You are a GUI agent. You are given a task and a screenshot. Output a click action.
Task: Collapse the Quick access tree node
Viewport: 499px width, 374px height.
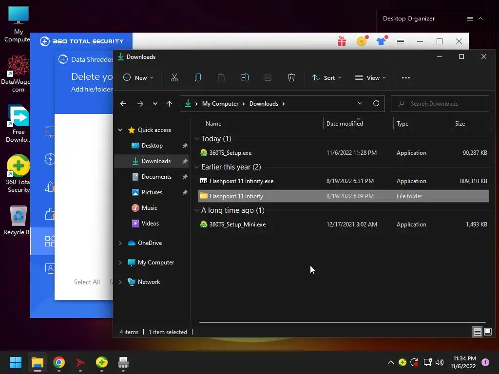[120, 130]
